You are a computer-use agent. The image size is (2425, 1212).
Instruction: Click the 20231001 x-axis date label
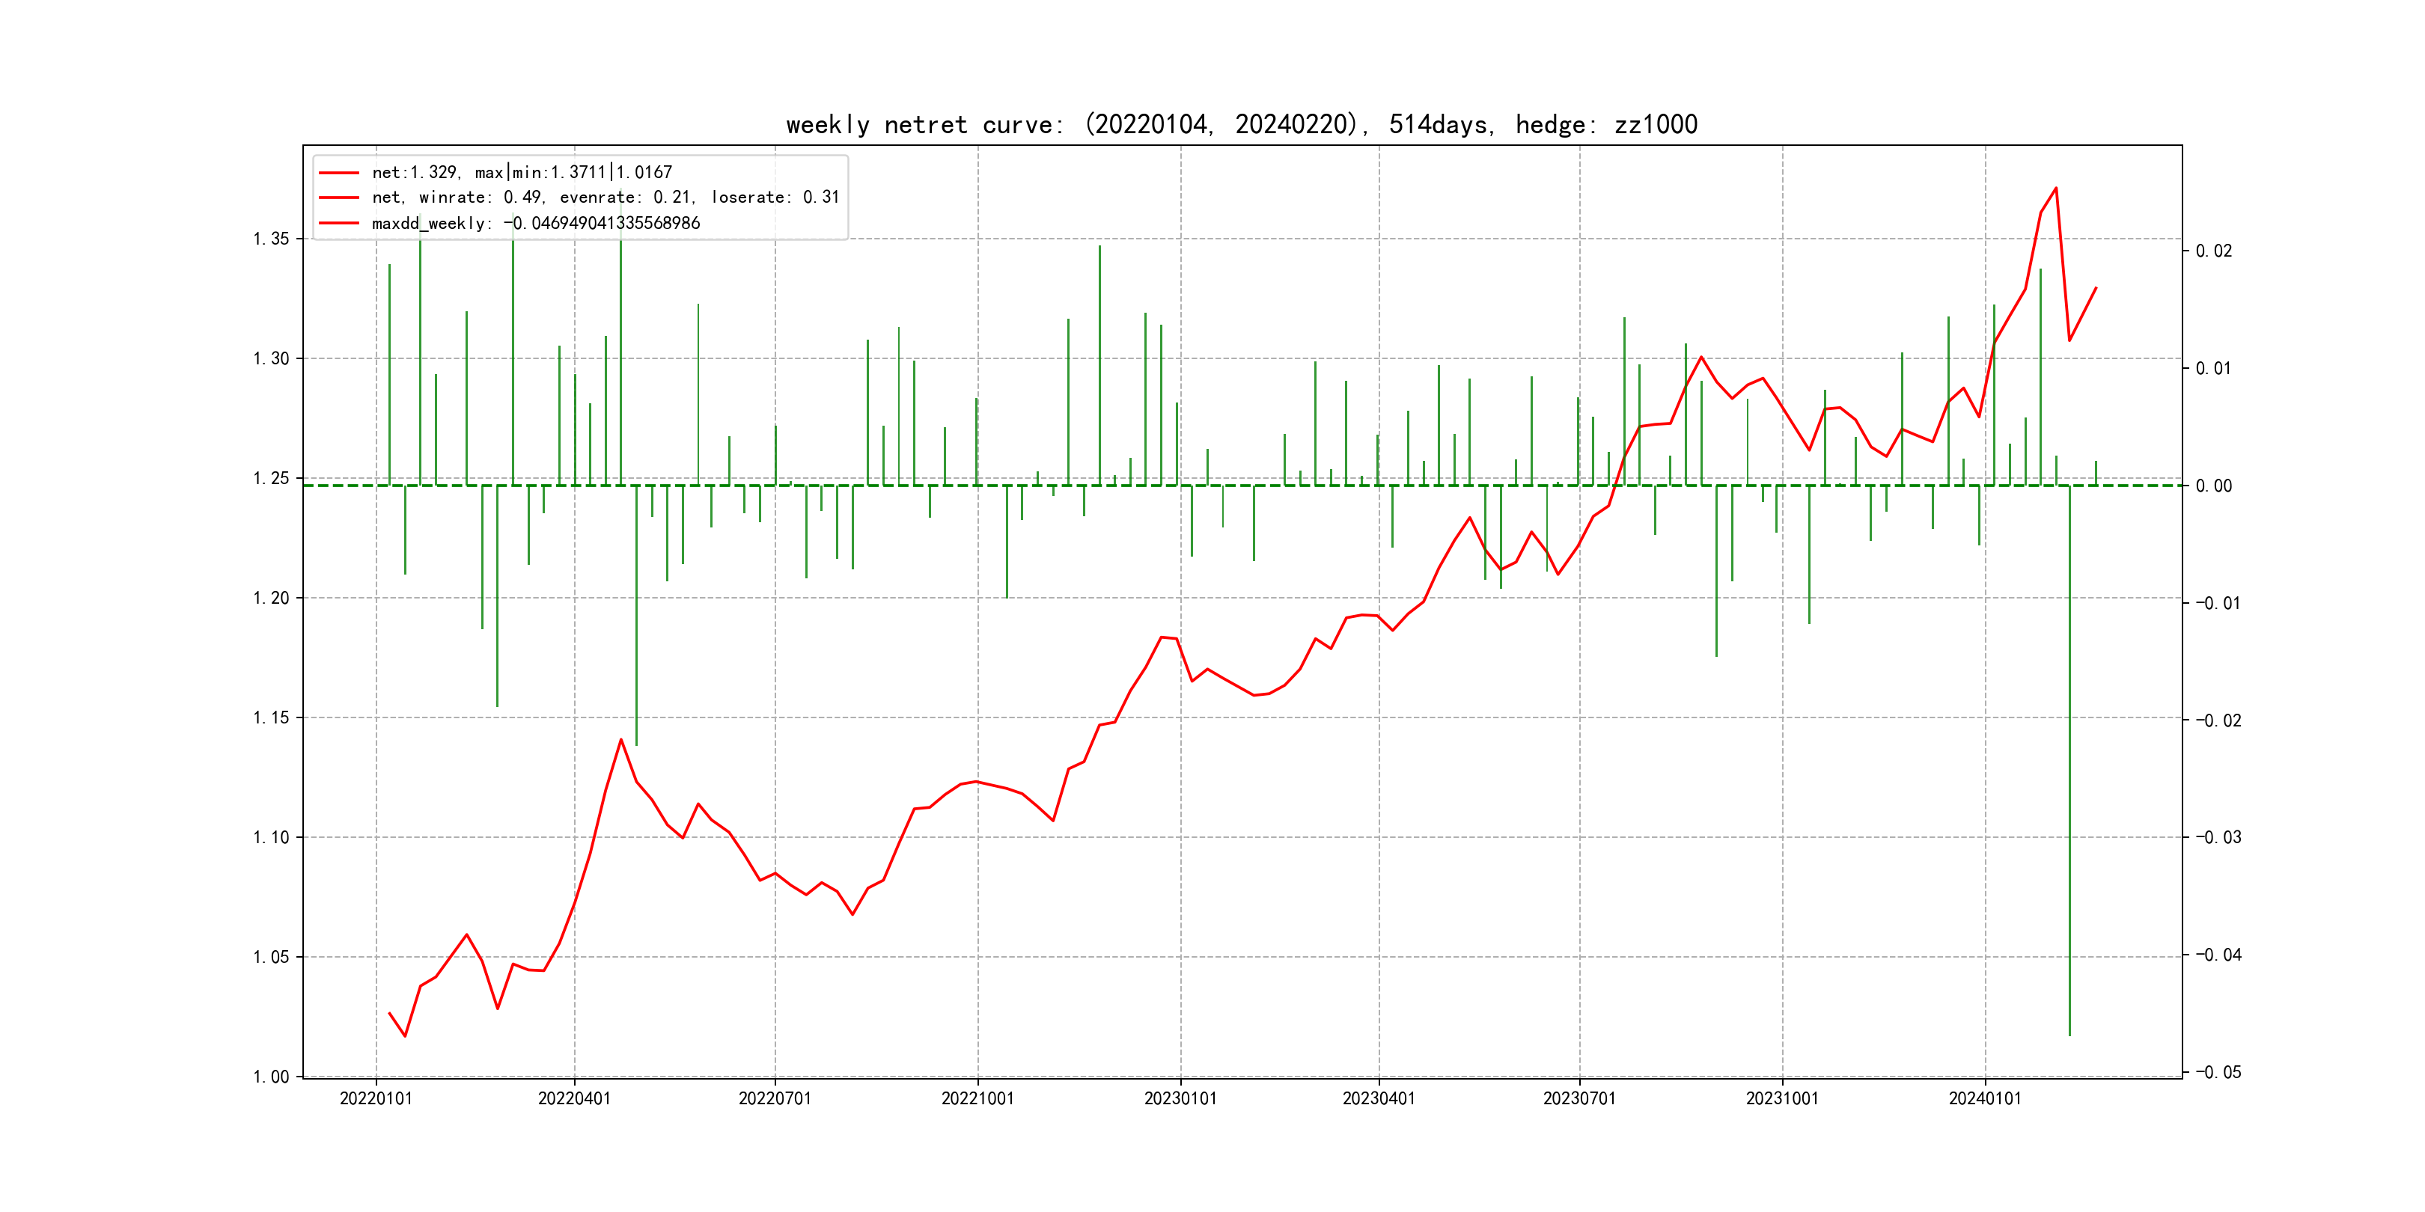[x=1782, y=1099]
